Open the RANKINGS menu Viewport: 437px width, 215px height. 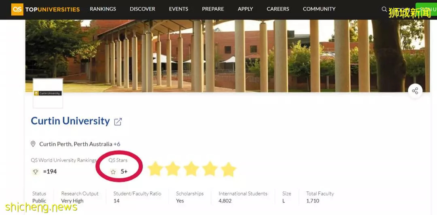point(103,9)
